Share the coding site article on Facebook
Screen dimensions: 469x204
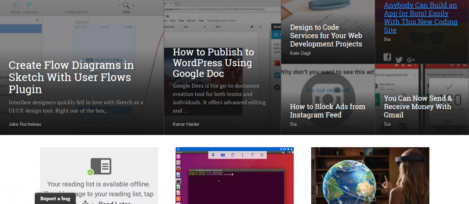[x=387, y=57]
